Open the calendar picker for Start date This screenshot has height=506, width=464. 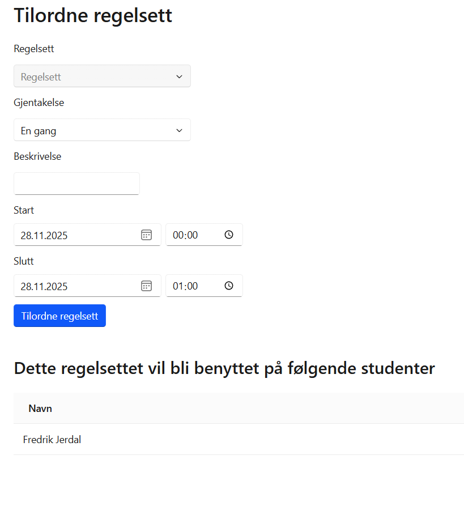point(146,235)
